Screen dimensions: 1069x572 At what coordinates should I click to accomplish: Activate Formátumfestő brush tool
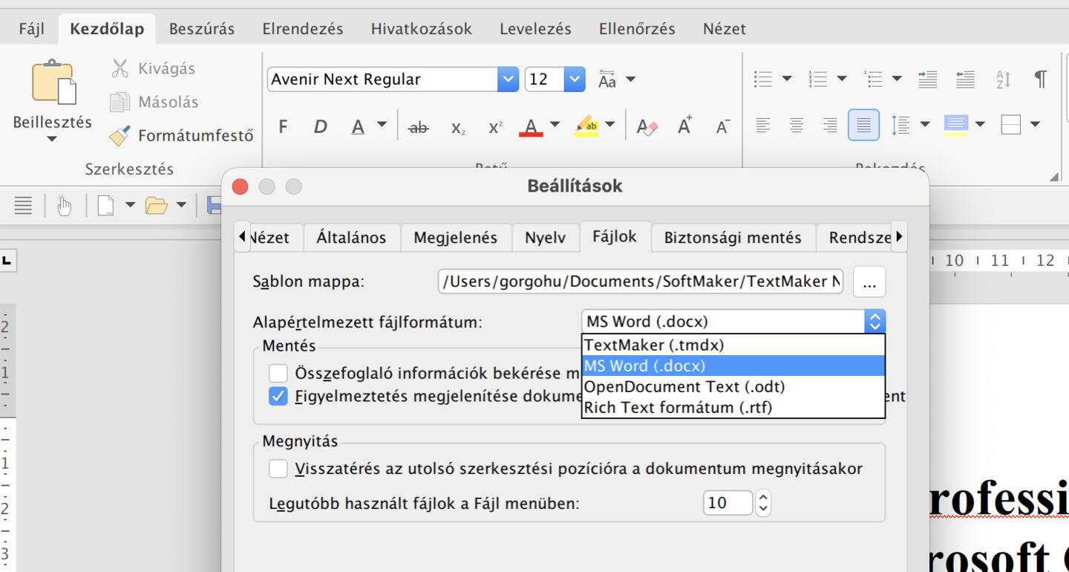click(x=120, y=135)
